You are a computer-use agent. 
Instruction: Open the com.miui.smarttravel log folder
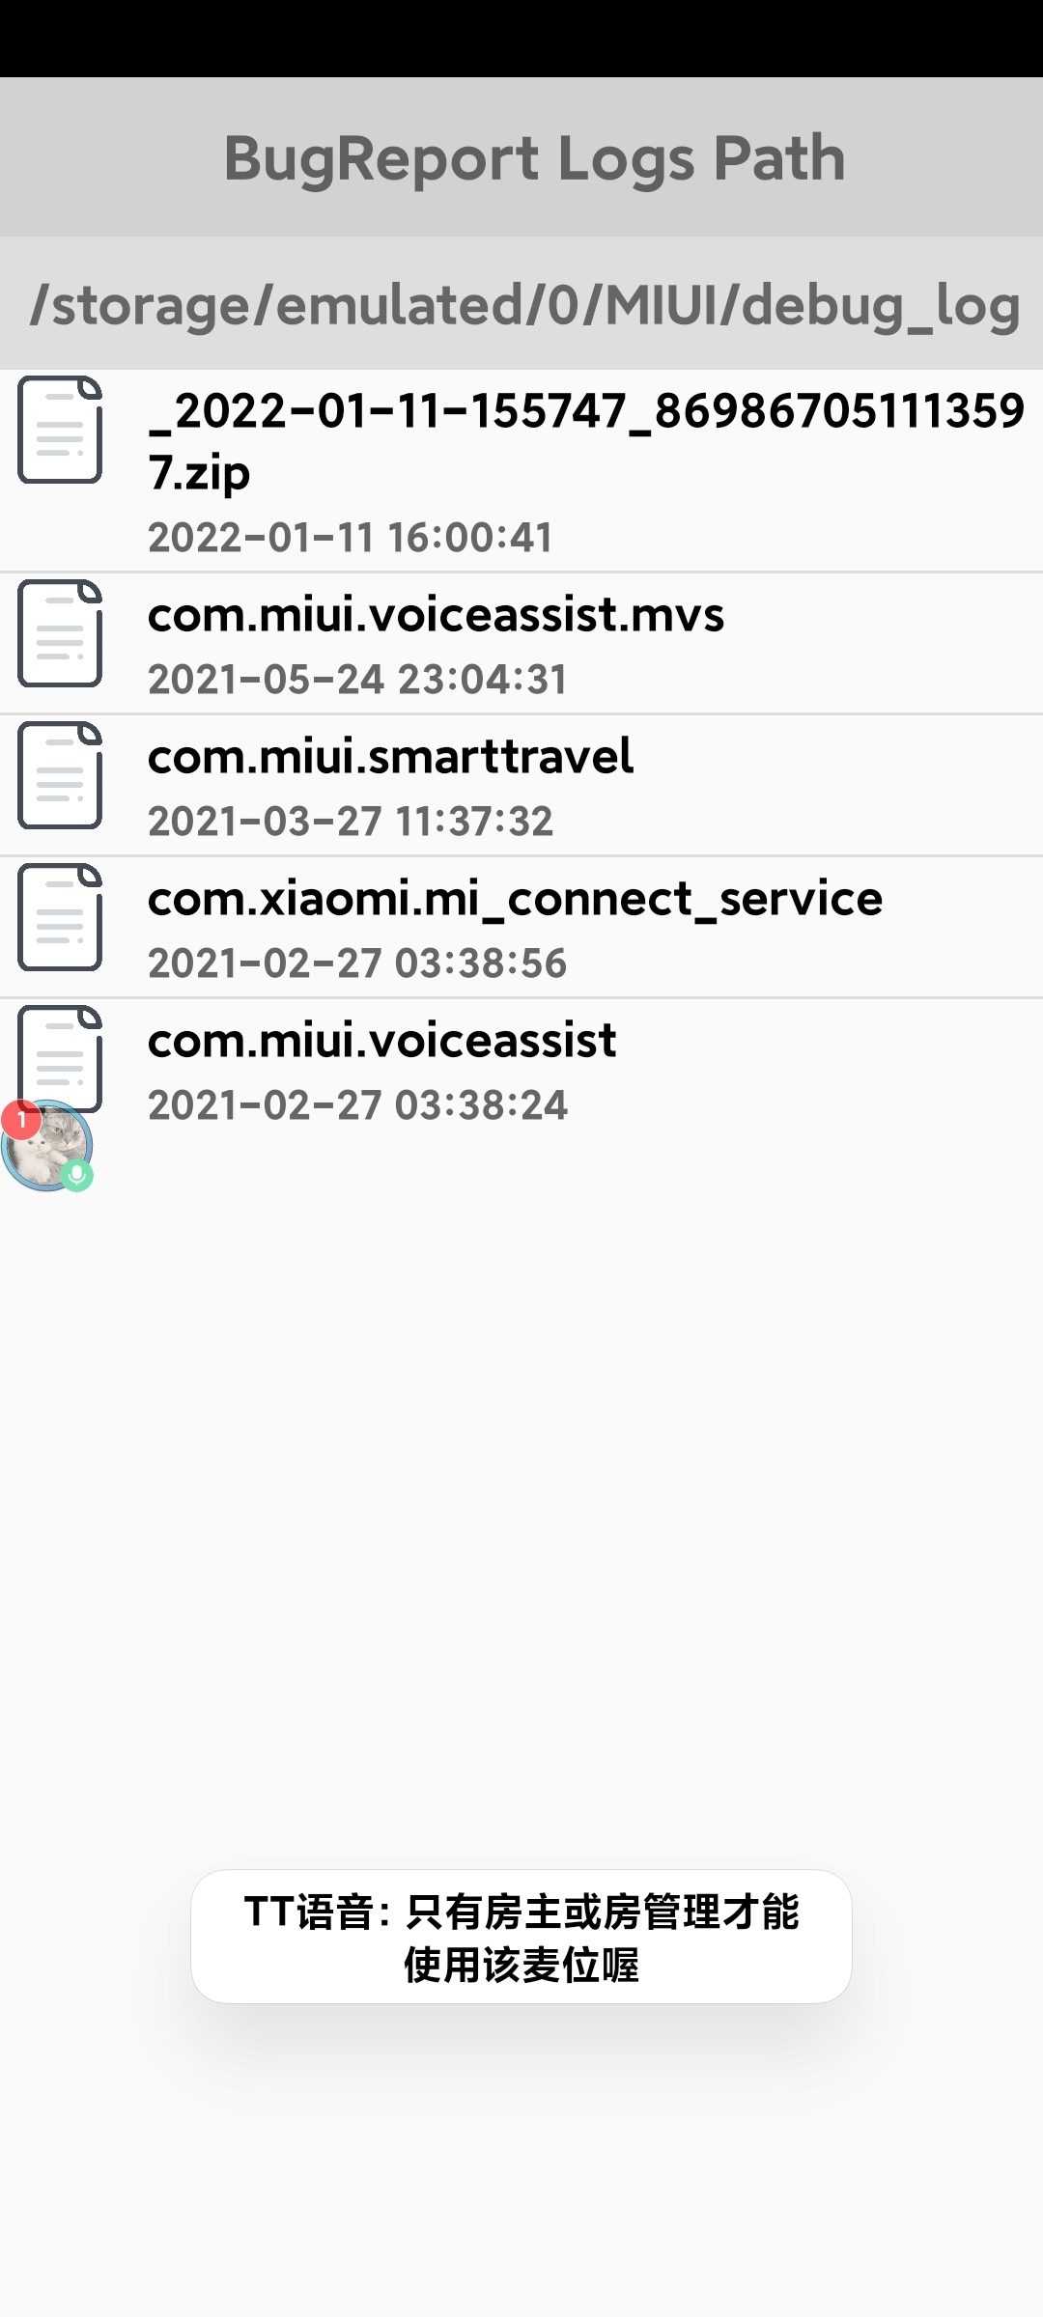[521, 786]
